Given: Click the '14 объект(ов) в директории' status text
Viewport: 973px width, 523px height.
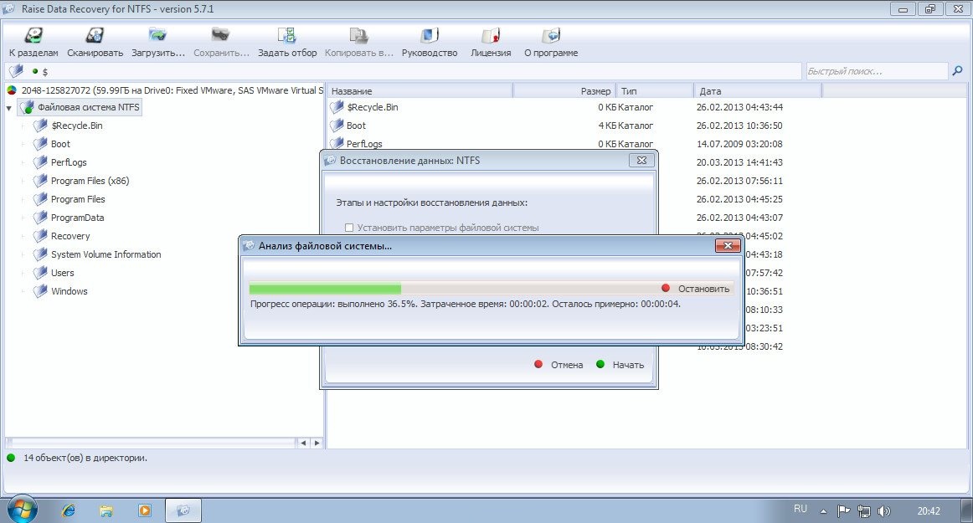Looking at the screenshot, I should [85, 458].
